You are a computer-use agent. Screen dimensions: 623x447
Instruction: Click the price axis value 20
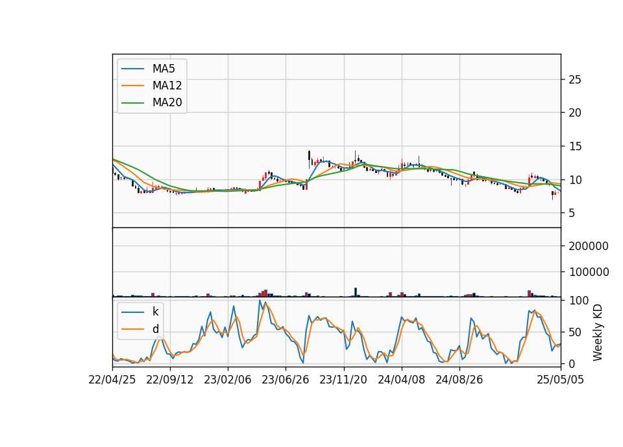pyautogui.click(x=575, y=113)
